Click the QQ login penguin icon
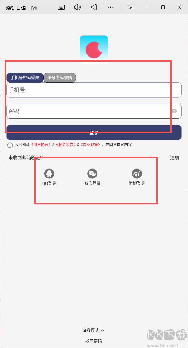Viewport: 188px width, 348px height. coord(49,173)
